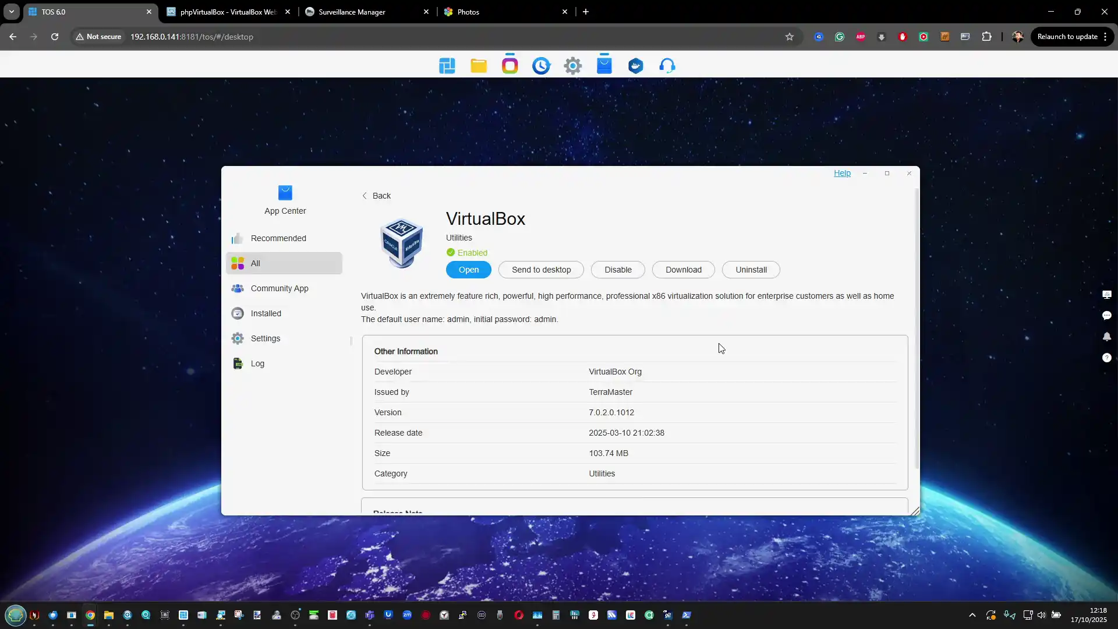Click the notification bell icon on right edge
Image resolution: width=1118 pixels, height=629 pixels.
pos(1106,337)
